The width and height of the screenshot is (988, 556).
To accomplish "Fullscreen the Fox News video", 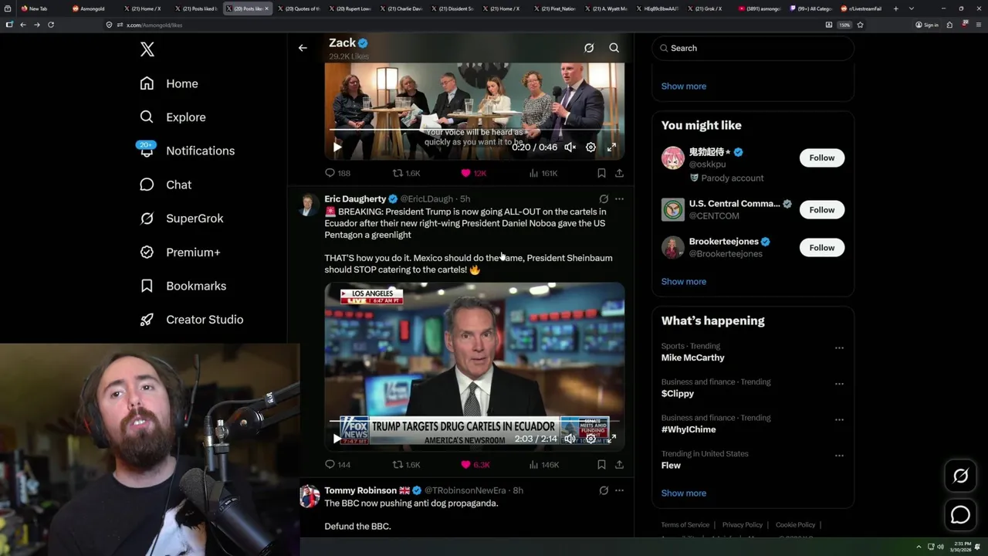I will pyautogui.click(x=611, y=439).
